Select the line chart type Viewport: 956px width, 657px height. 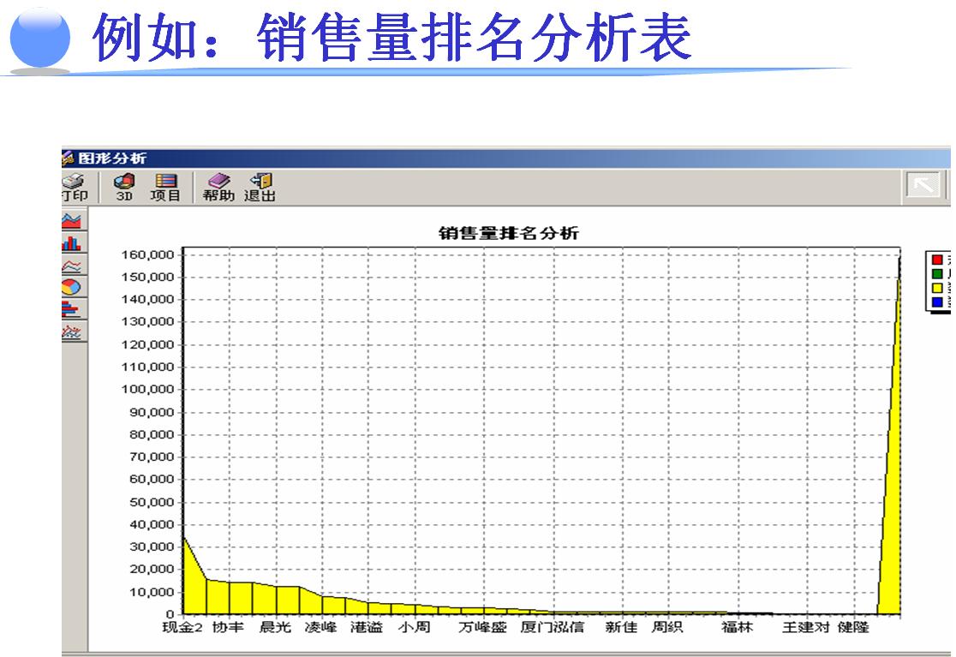coord(72,266)
